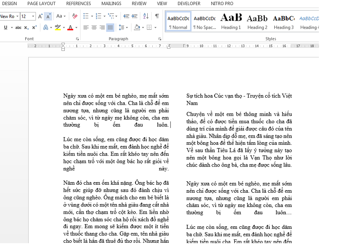Increase font size with Grow Font button
The width and height of the screenshot is (337, 244).
(40, 16)
